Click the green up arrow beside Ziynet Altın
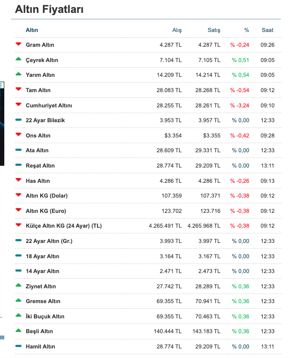Screen dimensions: 290x358 [x=18, y=286]
